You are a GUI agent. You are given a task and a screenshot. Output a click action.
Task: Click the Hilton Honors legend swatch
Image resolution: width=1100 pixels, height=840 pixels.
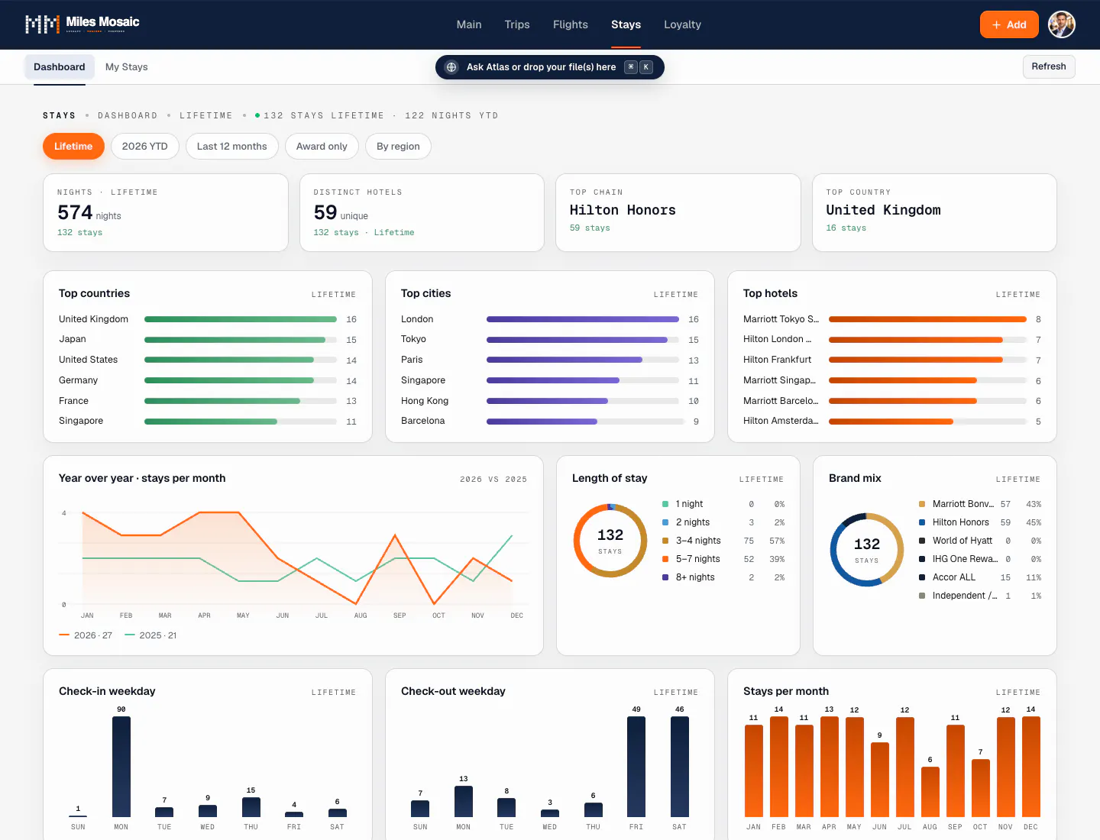click(922, 522)
